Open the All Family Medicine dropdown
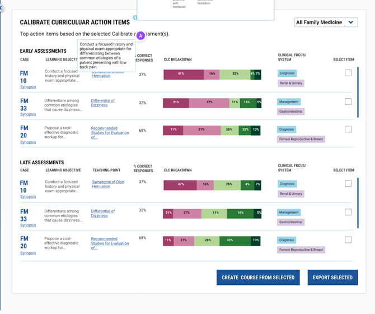375x314 pixels. (326, 22)
